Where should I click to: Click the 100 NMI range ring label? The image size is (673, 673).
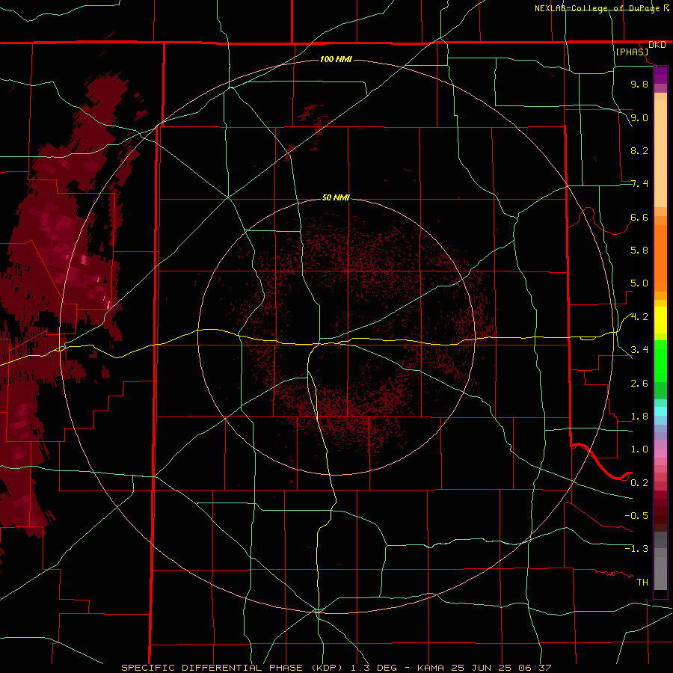click(336, 59)
